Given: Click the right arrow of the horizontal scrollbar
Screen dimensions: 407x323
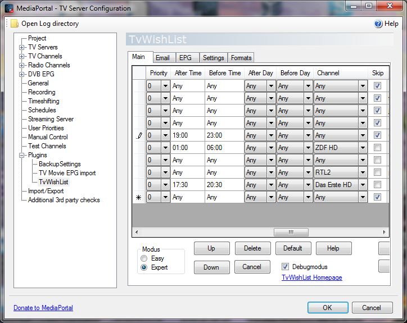Looking at the screenshot, I should click(383, 232).
